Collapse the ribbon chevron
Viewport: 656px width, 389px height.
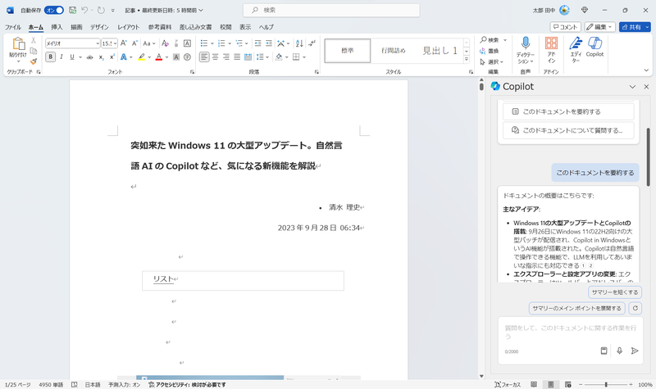pyautogui.click(x=646, y=70)
